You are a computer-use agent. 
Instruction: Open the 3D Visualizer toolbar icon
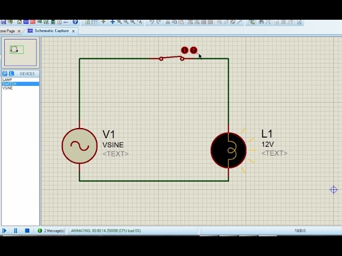[40, 22]
